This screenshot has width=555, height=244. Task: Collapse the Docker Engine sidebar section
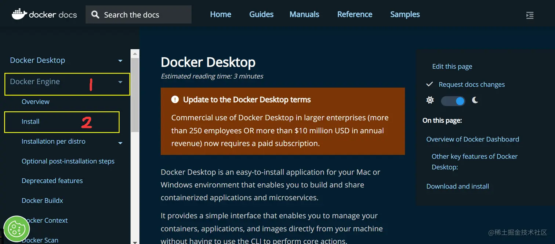pos(120,82)
